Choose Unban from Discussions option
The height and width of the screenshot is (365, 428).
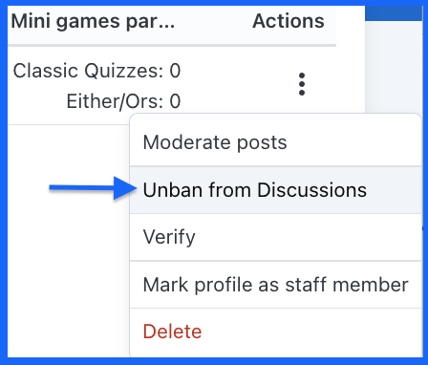click(276, 190)
